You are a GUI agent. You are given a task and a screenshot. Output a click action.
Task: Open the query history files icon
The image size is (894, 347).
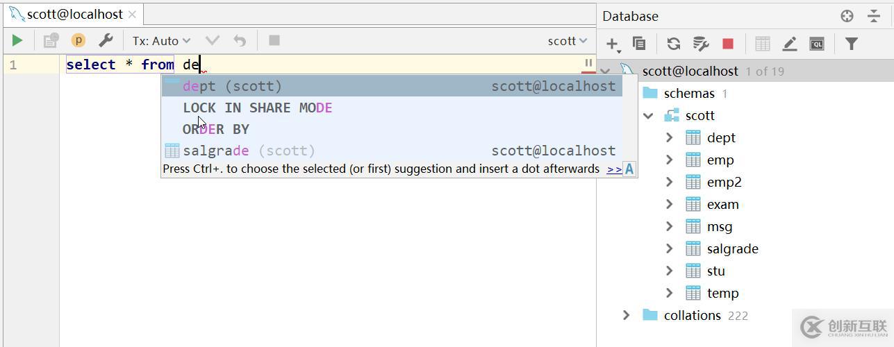tap(51, 41)
